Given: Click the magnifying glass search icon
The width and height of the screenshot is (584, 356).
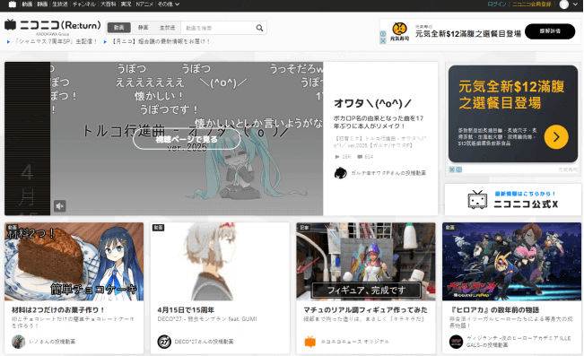Looking at the screenshot, I should (x=259, y=28).
